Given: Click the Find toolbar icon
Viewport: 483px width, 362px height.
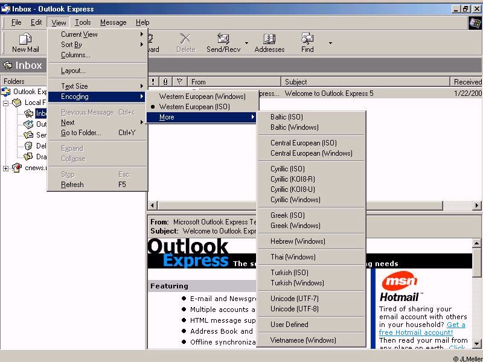Looking at the screenshot, I should click(x=307, y=40).
